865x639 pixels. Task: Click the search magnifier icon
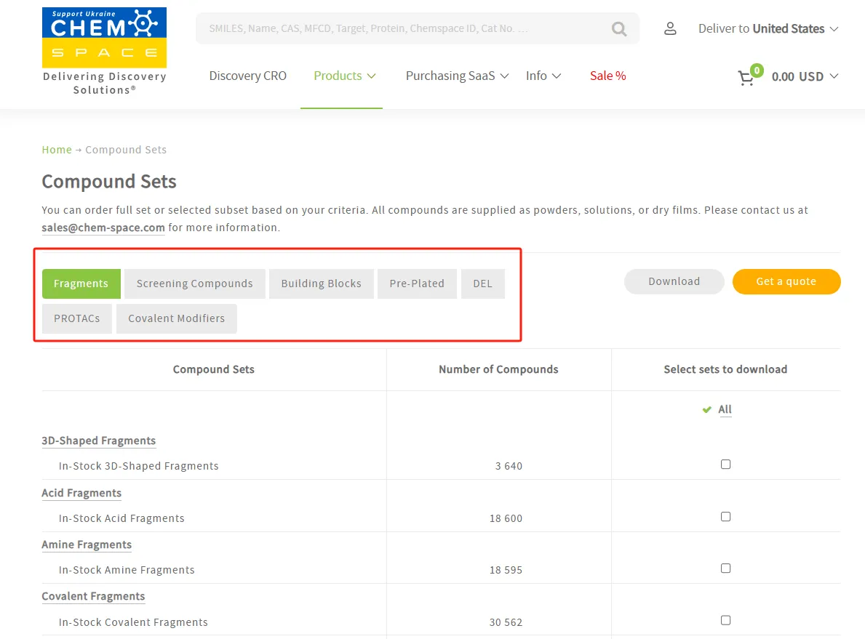coord(619,28)
